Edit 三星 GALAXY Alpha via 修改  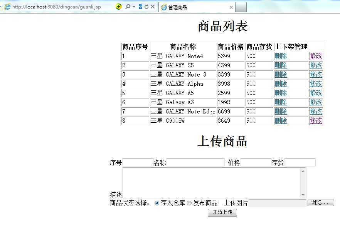[316, 84]
